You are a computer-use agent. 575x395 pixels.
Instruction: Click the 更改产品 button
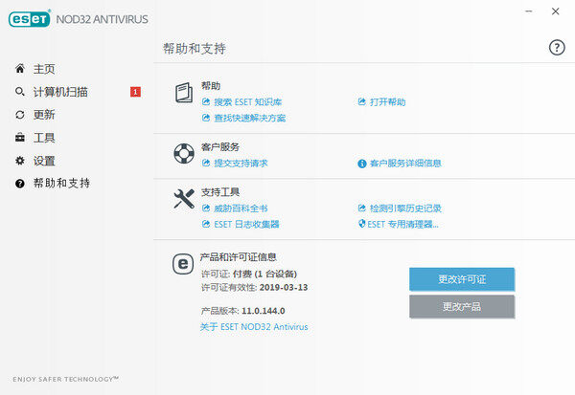(462, 306)
